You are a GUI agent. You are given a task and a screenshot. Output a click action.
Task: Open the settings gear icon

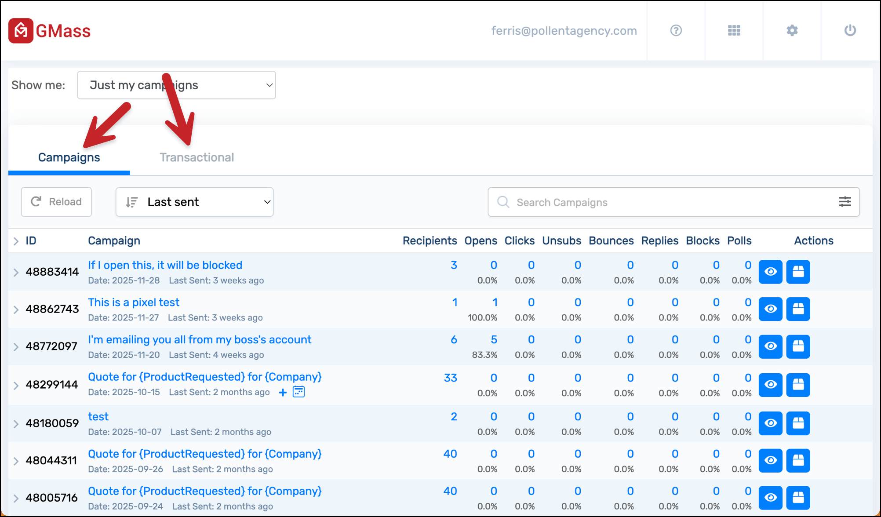point(792,30)
